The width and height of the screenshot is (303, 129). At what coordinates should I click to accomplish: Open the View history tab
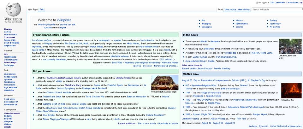click(244, 9)
